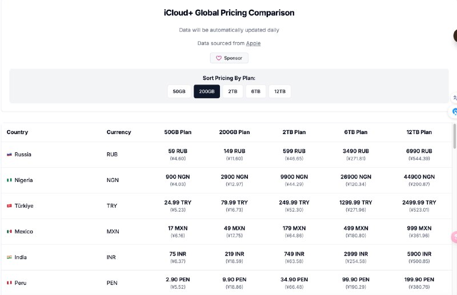Open the Apple data source link
This screenshot has width=457, height=295.
pyautogui.click(x=253, y=43)
